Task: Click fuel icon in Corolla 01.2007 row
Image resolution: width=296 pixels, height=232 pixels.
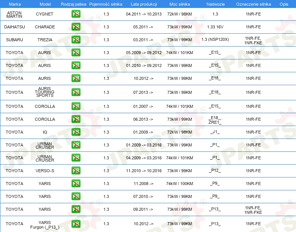Action: [x=76, y=106]
